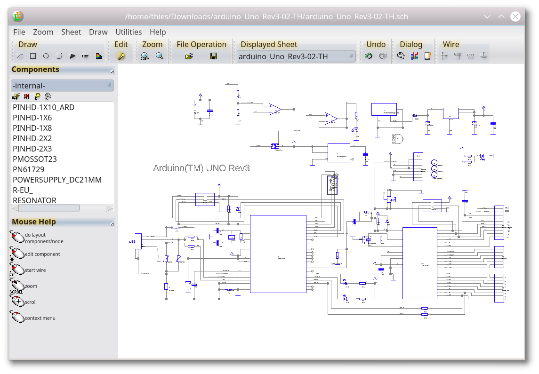Select PINHD-1X8 in component list
This screenshot has width=539, height=374.
(x=62, y=128)
